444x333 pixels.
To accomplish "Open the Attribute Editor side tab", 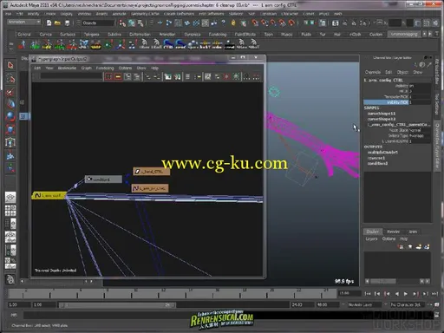I will click(437, 71).
